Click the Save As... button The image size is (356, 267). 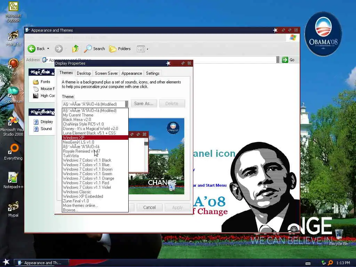point(144,104)
